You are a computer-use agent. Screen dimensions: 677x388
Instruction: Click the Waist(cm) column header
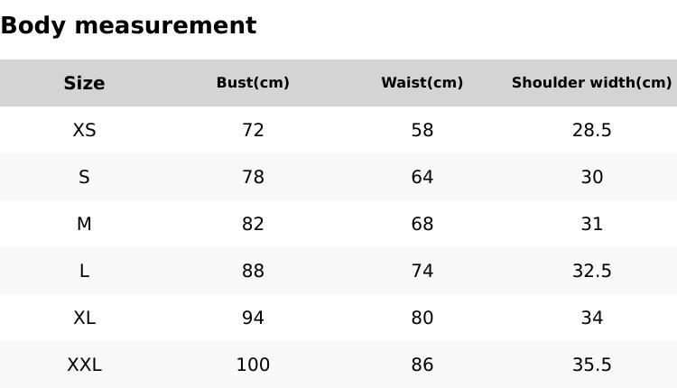422,83
